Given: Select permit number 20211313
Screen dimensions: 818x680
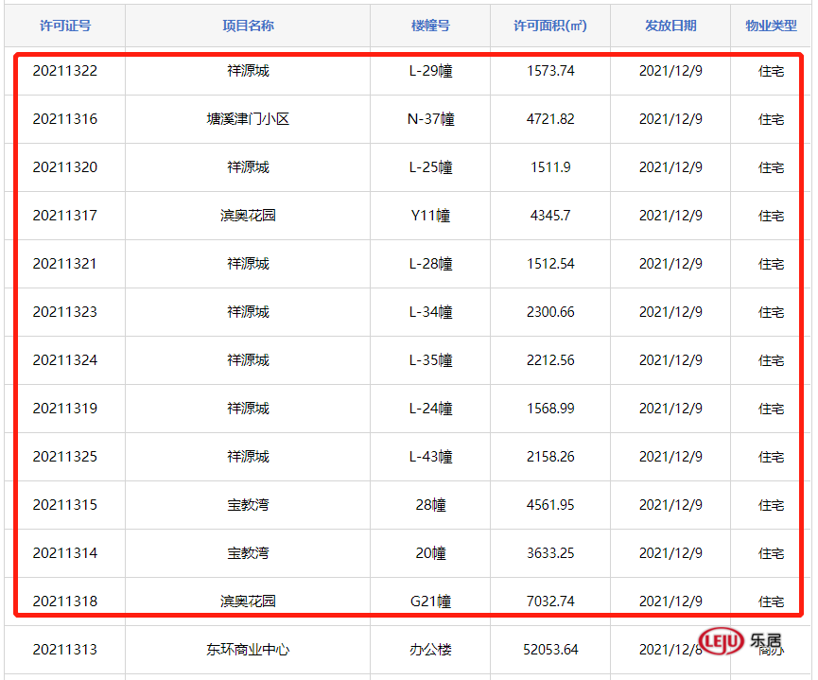Looking at the screenshot, I should point(65,650).
